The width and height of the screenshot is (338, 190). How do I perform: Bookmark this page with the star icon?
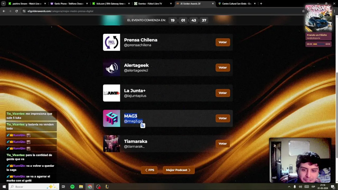(x=303, y=11)
